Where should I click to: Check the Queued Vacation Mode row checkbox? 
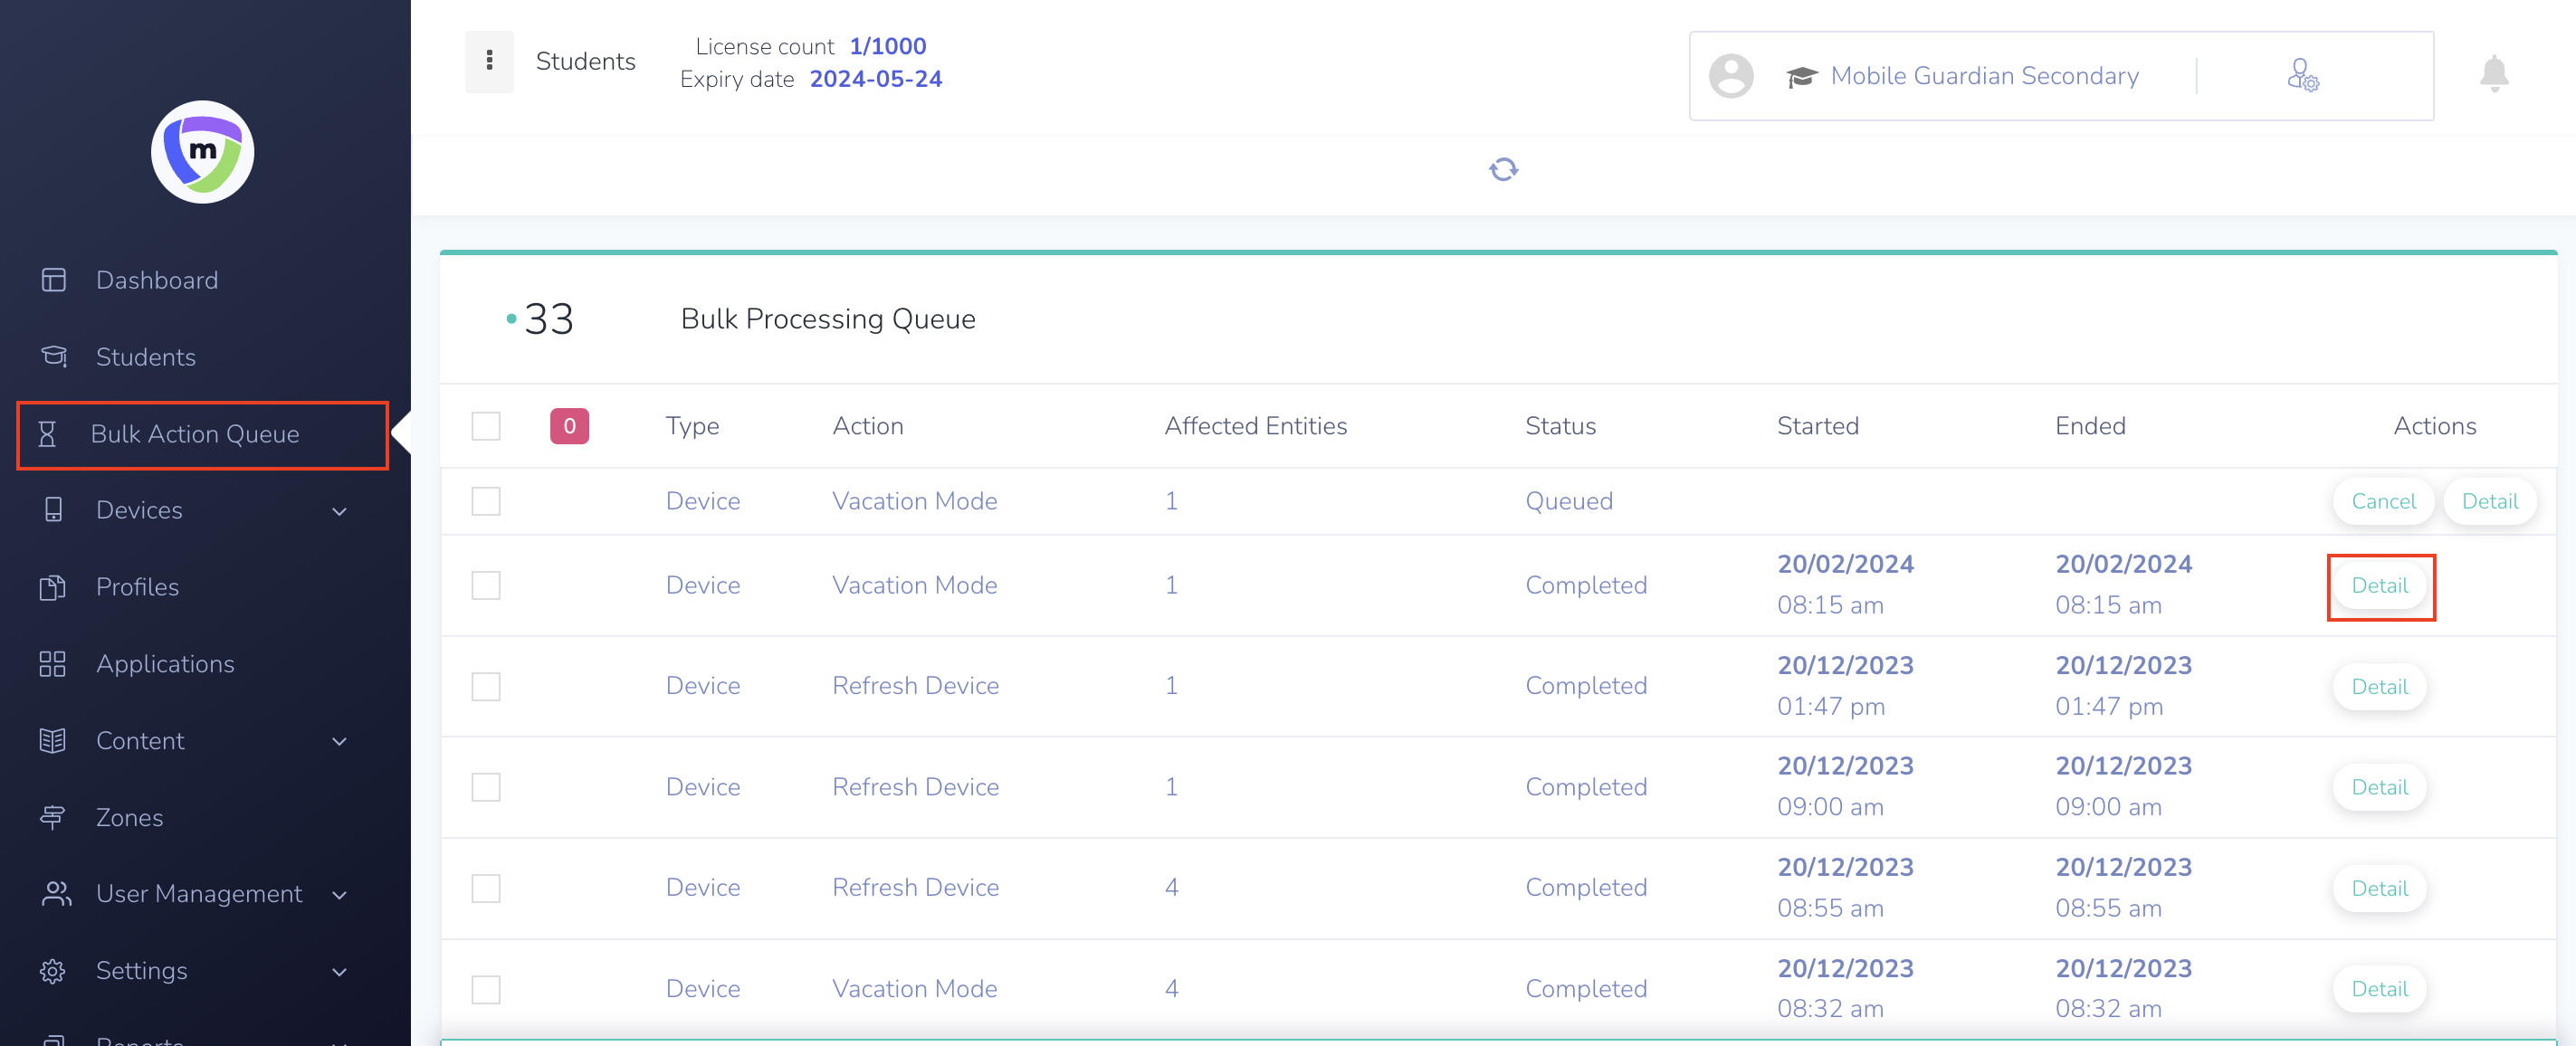(x=486, y=501)
